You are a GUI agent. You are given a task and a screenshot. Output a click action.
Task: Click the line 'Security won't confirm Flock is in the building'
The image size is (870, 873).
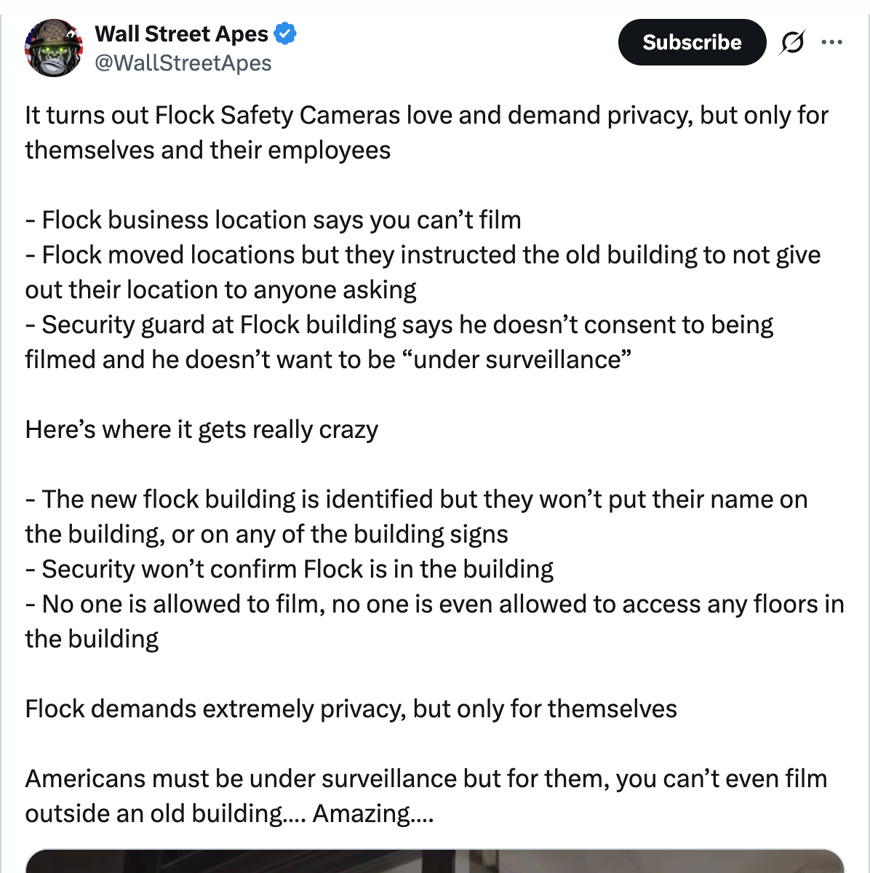point(289,569)
